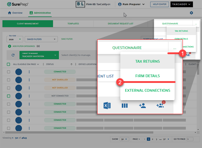
Task: Select Firm Details in the enlarged menu
Action: (x=147, y=76)
